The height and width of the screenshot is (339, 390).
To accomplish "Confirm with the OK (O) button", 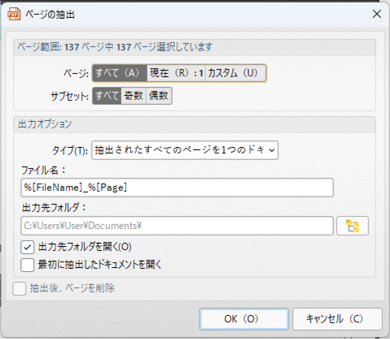I will pyautogui.click(x=244, y=319).
